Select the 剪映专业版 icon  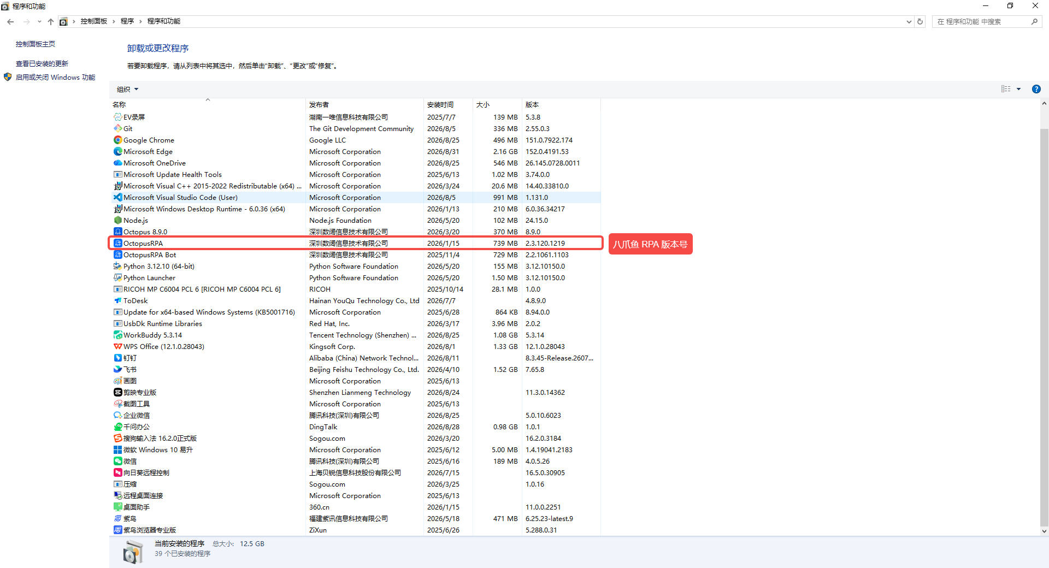pyautogui.click(x=117, y=392)
